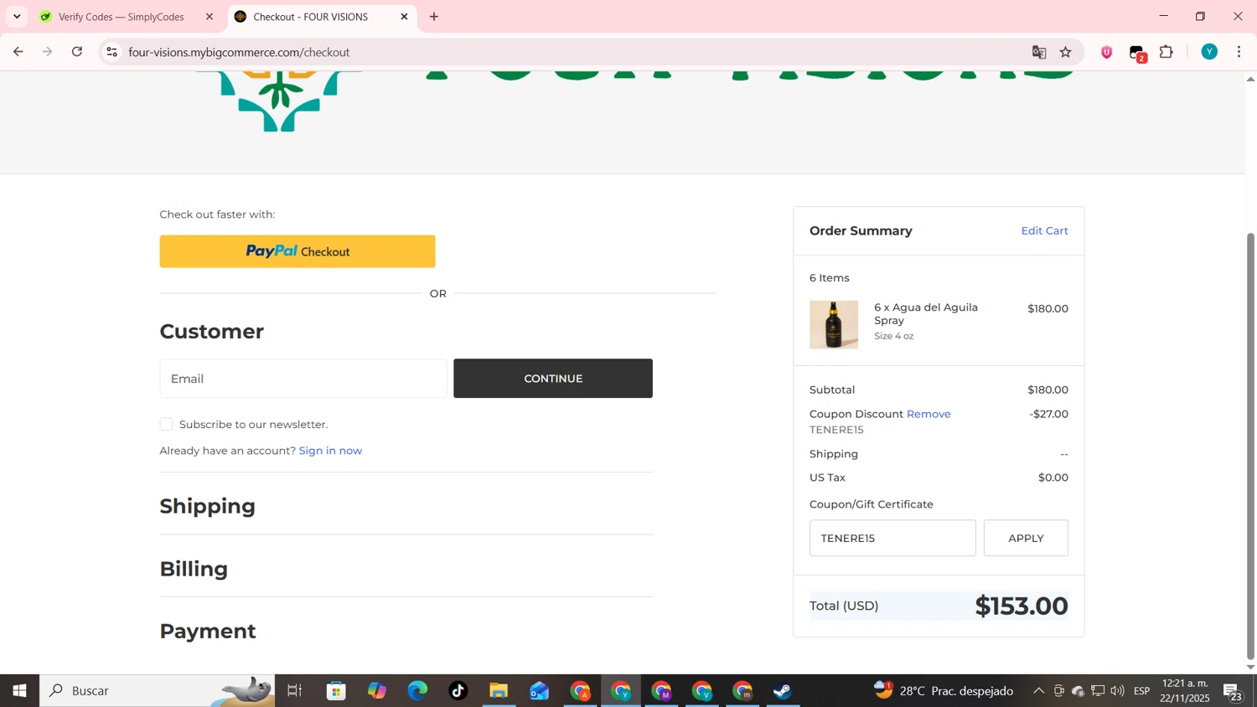Screen dimensions: 1257x707
Task: Open the volume speaker icon
Action: (x=1118, y=691)
